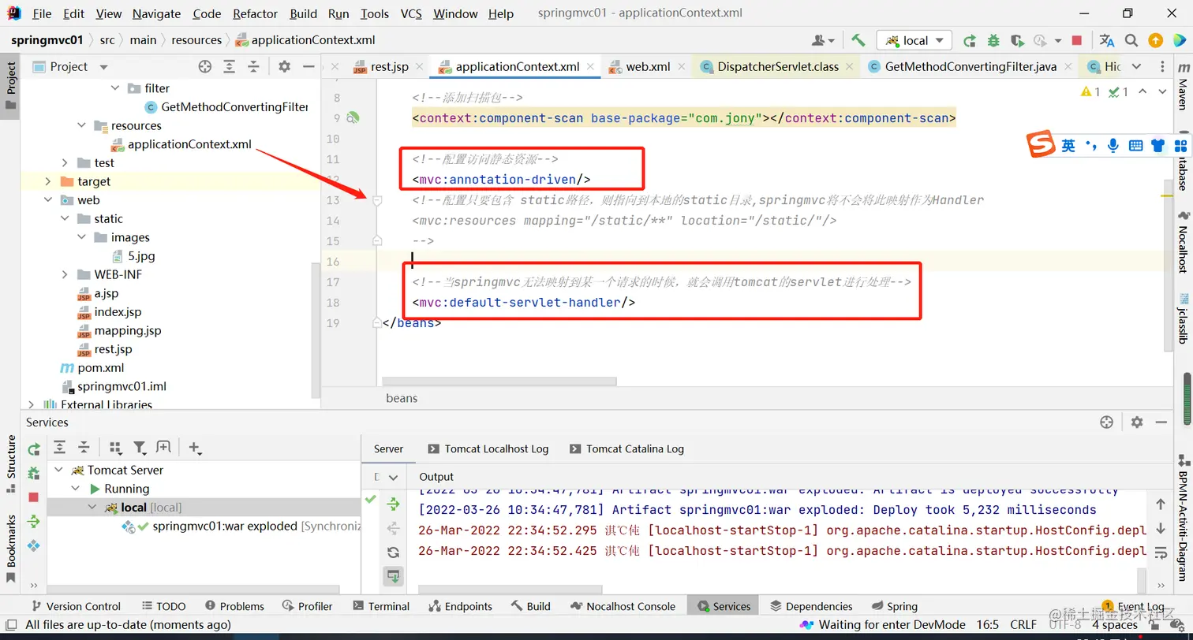This screenshot has width=1193, height=640.
Task: Open the Translate tool icon
Action: pyautogui.click(x=1107, y=40)
